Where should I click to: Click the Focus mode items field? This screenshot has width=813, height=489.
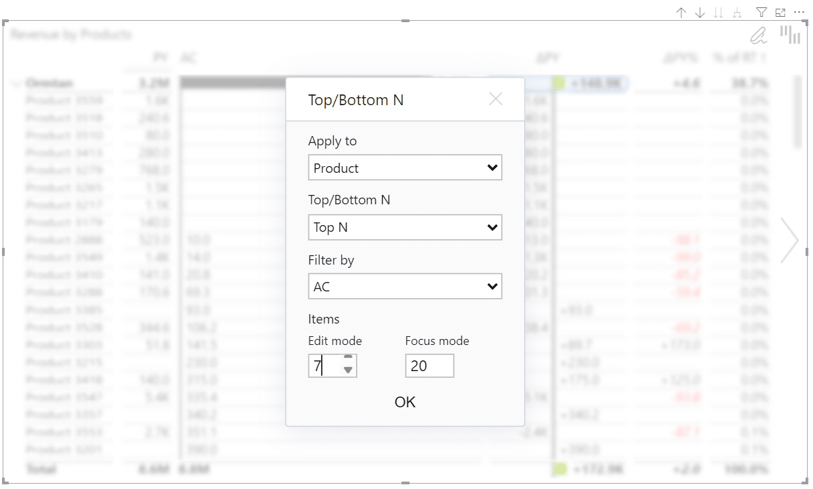(430, 366)
